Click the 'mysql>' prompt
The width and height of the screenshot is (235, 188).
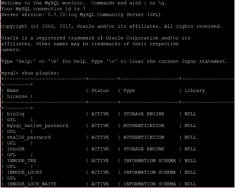click(10, 73)
